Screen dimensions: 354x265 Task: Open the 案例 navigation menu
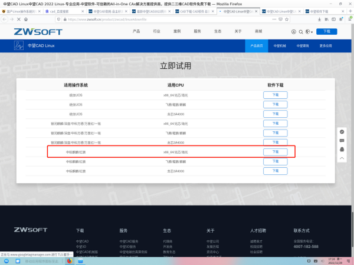(x=177, y=31)
